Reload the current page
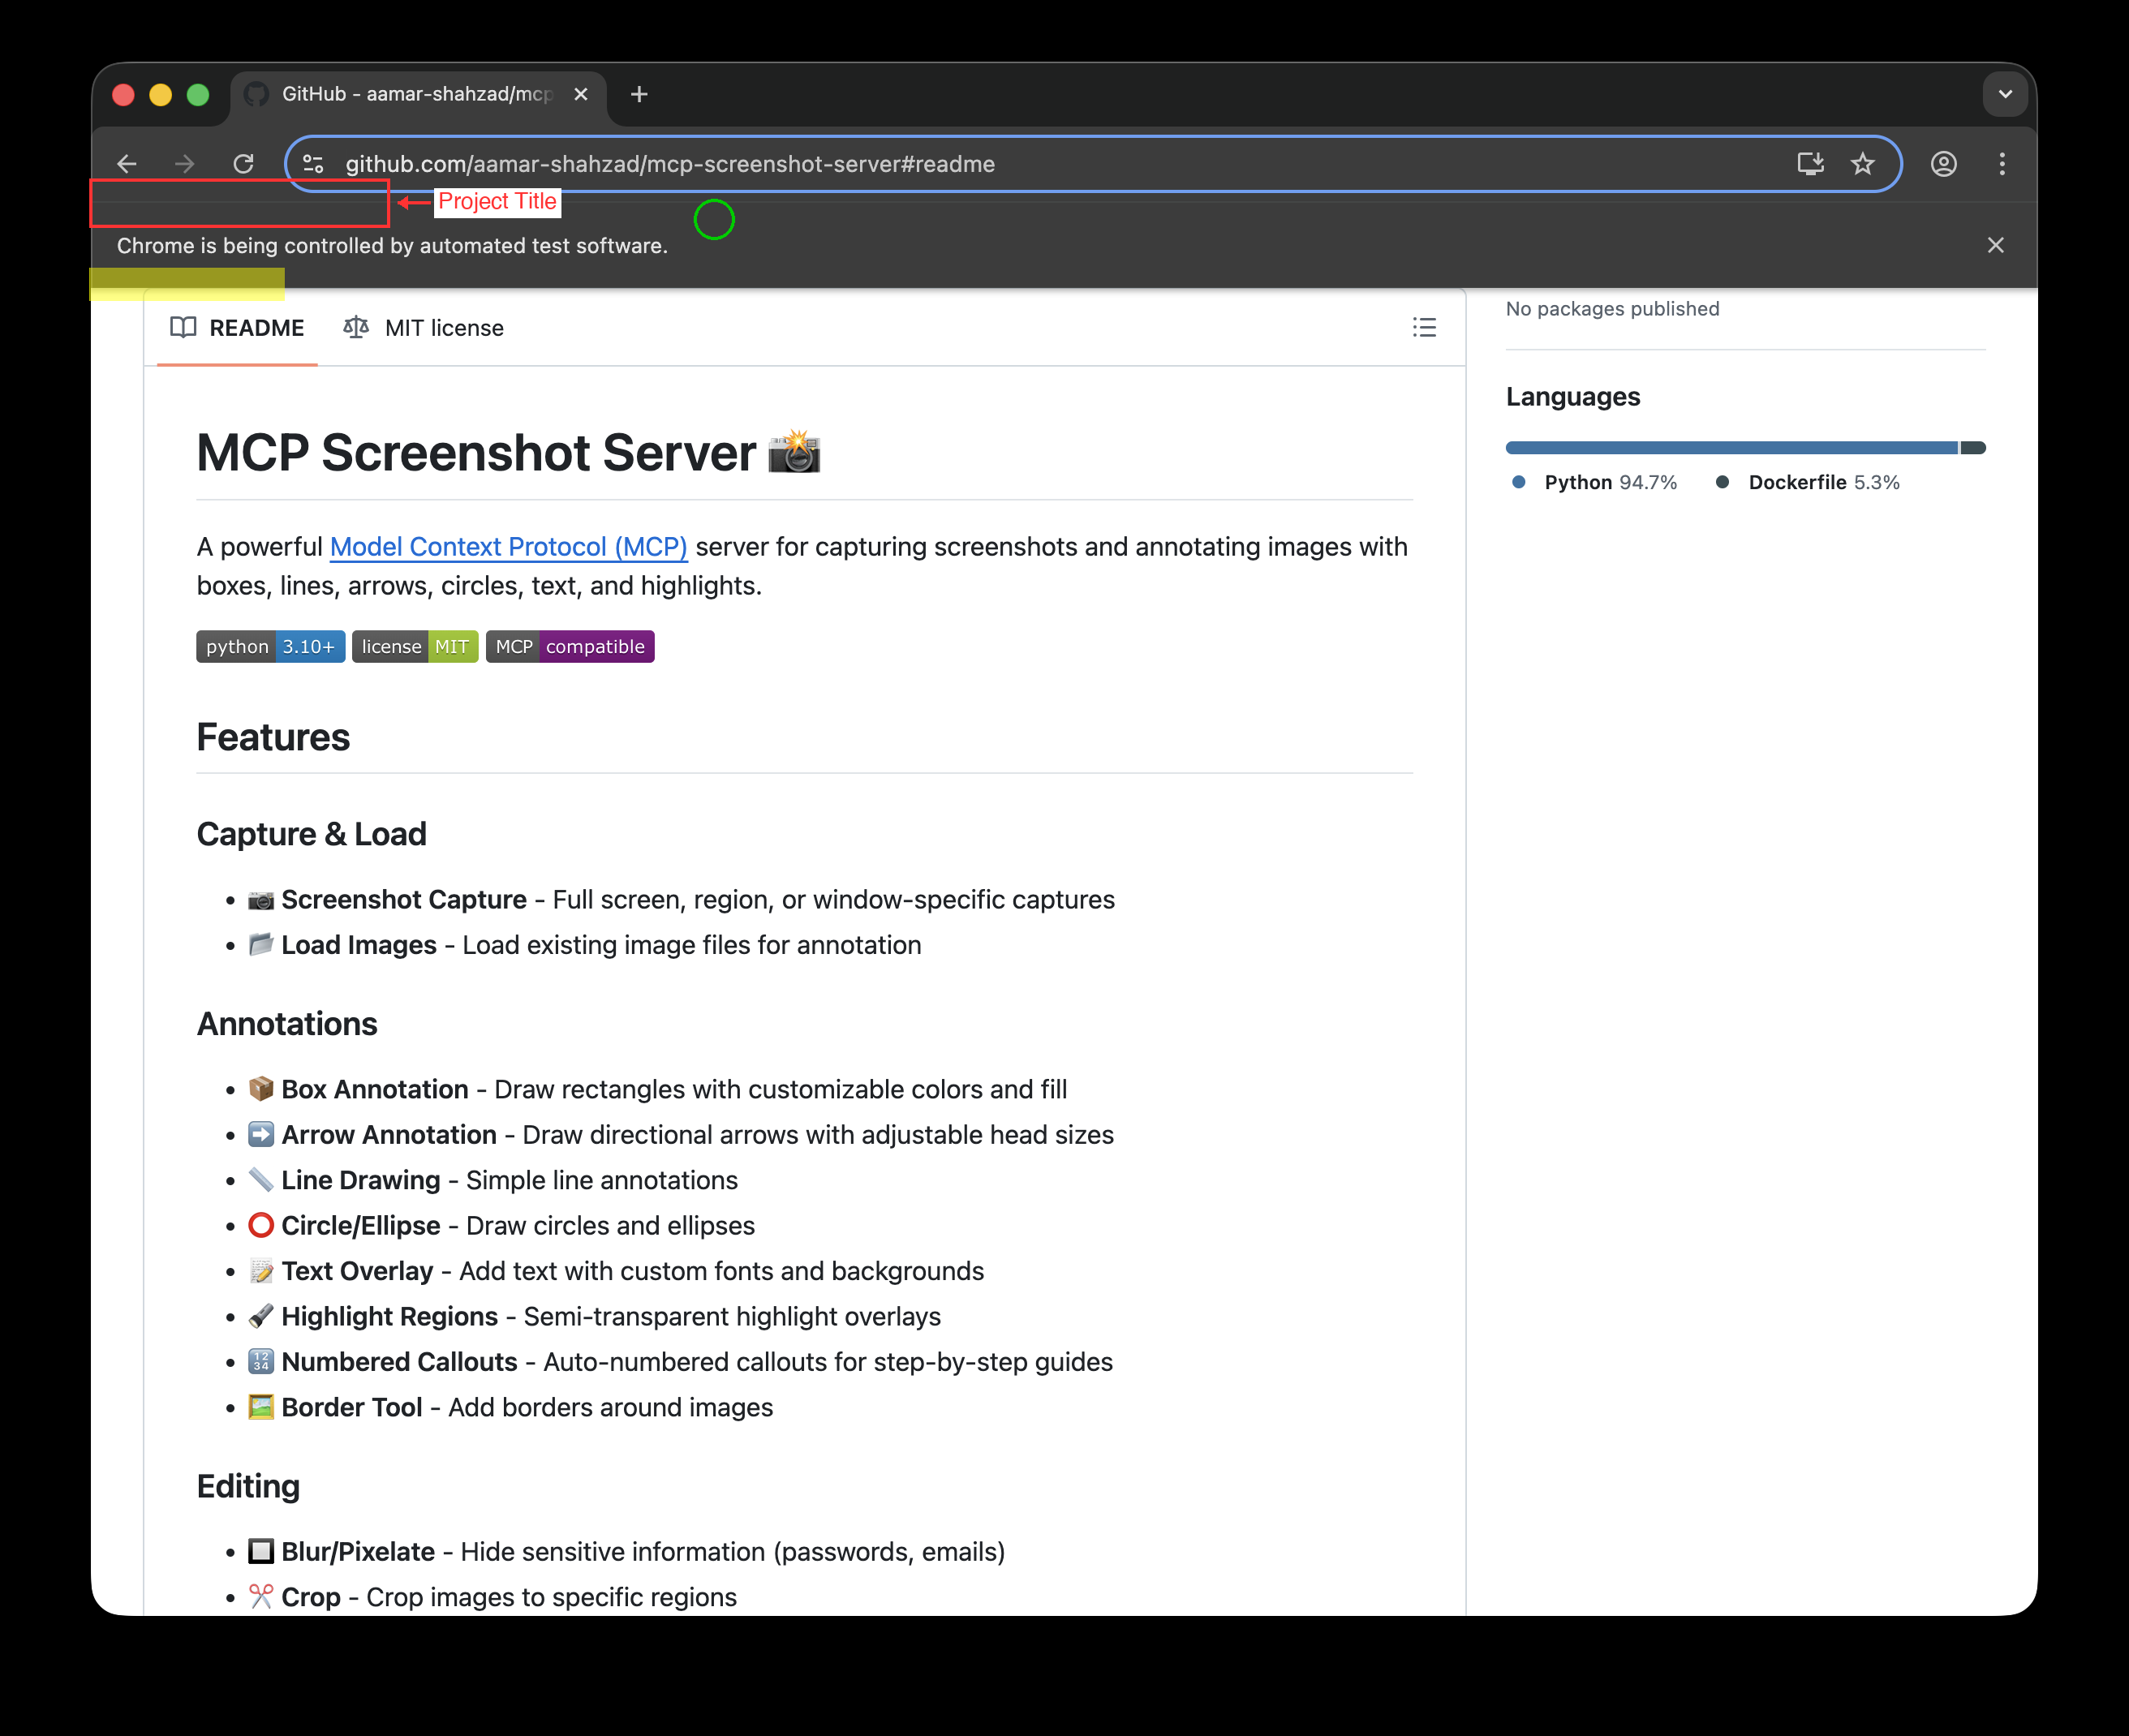The height and width of the screenshot is (1736, 2129). tap(243, 164)
